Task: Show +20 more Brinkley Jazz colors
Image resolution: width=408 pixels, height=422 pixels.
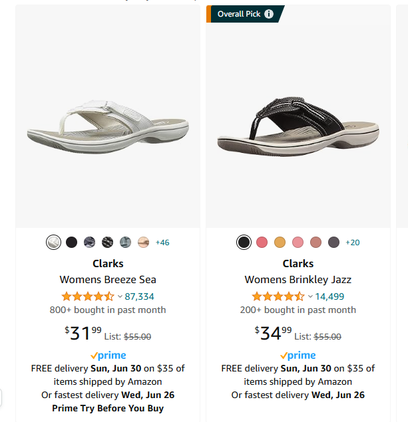Action: click(x=353, y=243)
